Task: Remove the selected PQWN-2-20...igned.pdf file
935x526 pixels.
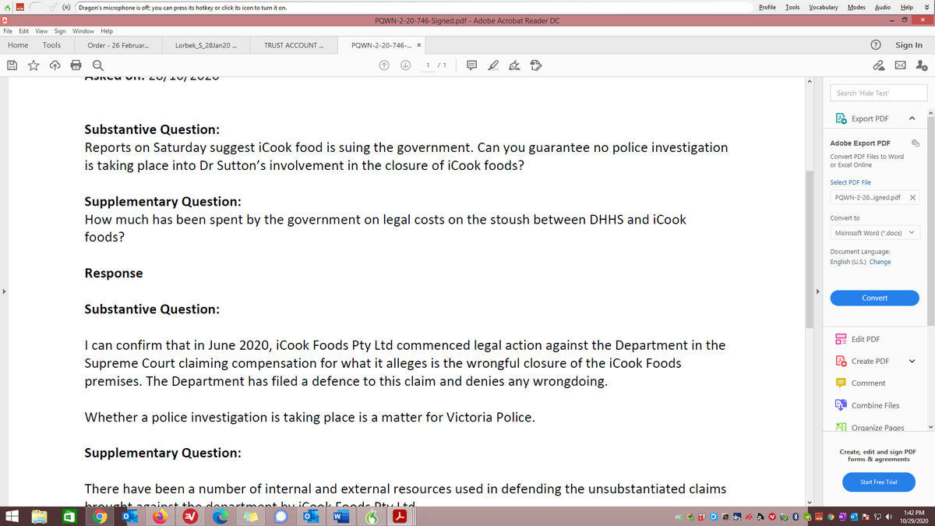Action: [x=913, y=198]
